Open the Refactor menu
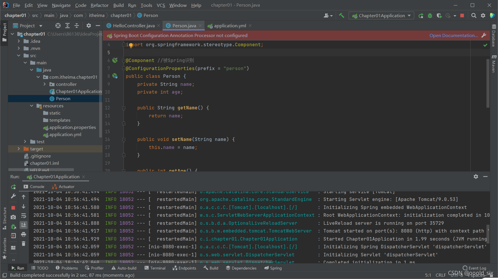Image resolution: width=498 pixels, height=279 pixels. click(99, 5)
